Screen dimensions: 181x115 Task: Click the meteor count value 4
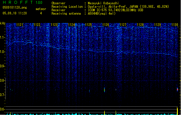[x=41, y=13]
